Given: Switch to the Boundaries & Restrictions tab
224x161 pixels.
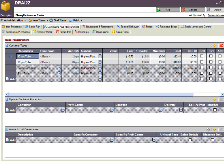Looking at the screenshot, I should click(x=98, y=26).
